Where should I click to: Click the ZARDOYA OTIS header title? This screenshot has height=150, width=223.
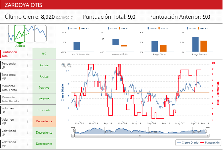click(23, 5)
